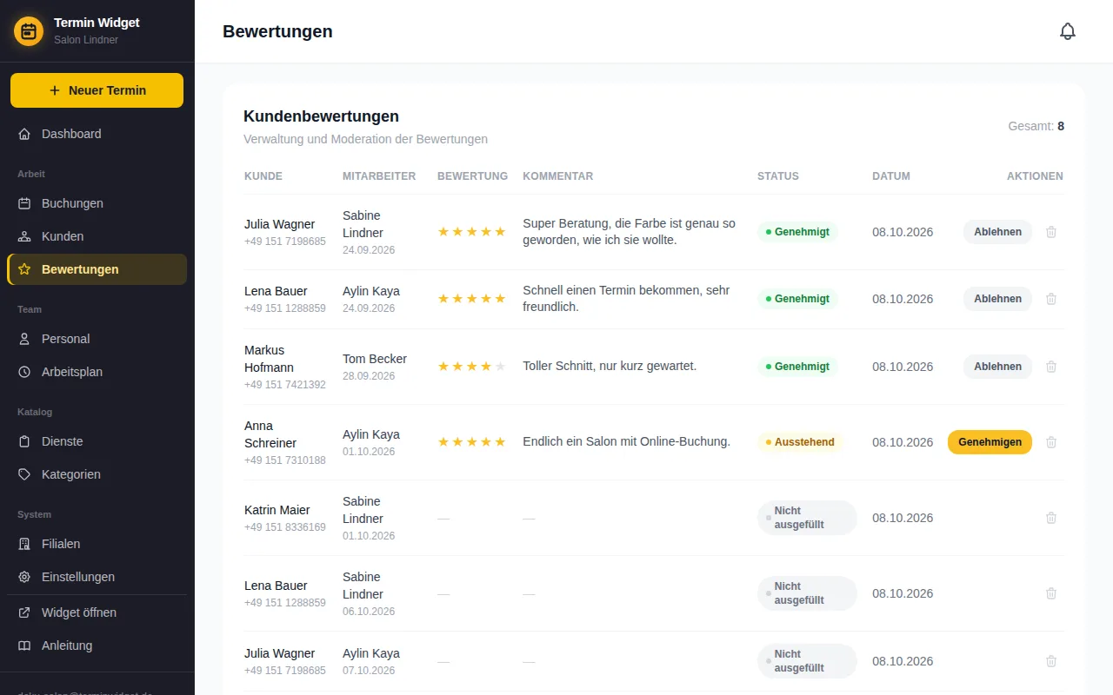Click the comment 'Toller Schnitt, nur kurz gewartet.'
The height and width of the screenshot is (695, 1113).
click(610, 367)
